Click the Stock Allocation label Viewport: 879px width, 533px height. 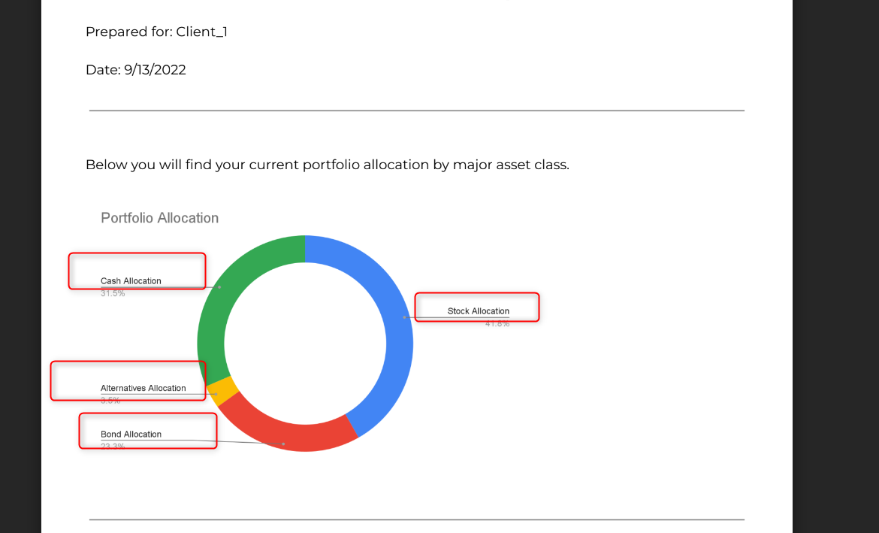pyautogui.click(x=478, y=310)
